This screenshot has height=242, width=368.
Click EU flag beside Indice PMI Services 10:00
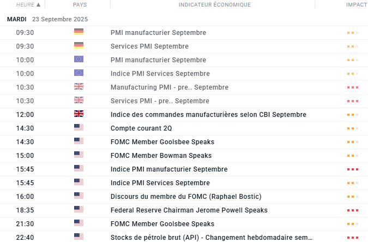pyautogui.click(x=79, y=73)
